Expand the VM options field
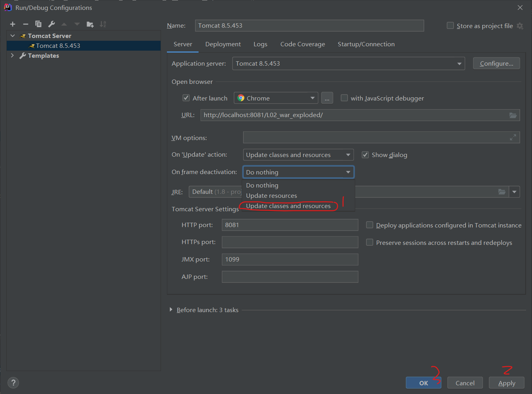 point(513,137)
